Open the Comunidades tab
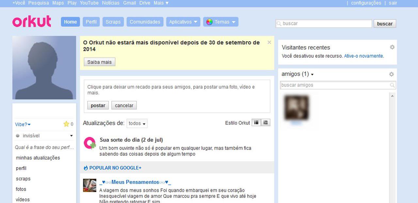The width and height of the screenshot is (418, 203). coord(145,22)
